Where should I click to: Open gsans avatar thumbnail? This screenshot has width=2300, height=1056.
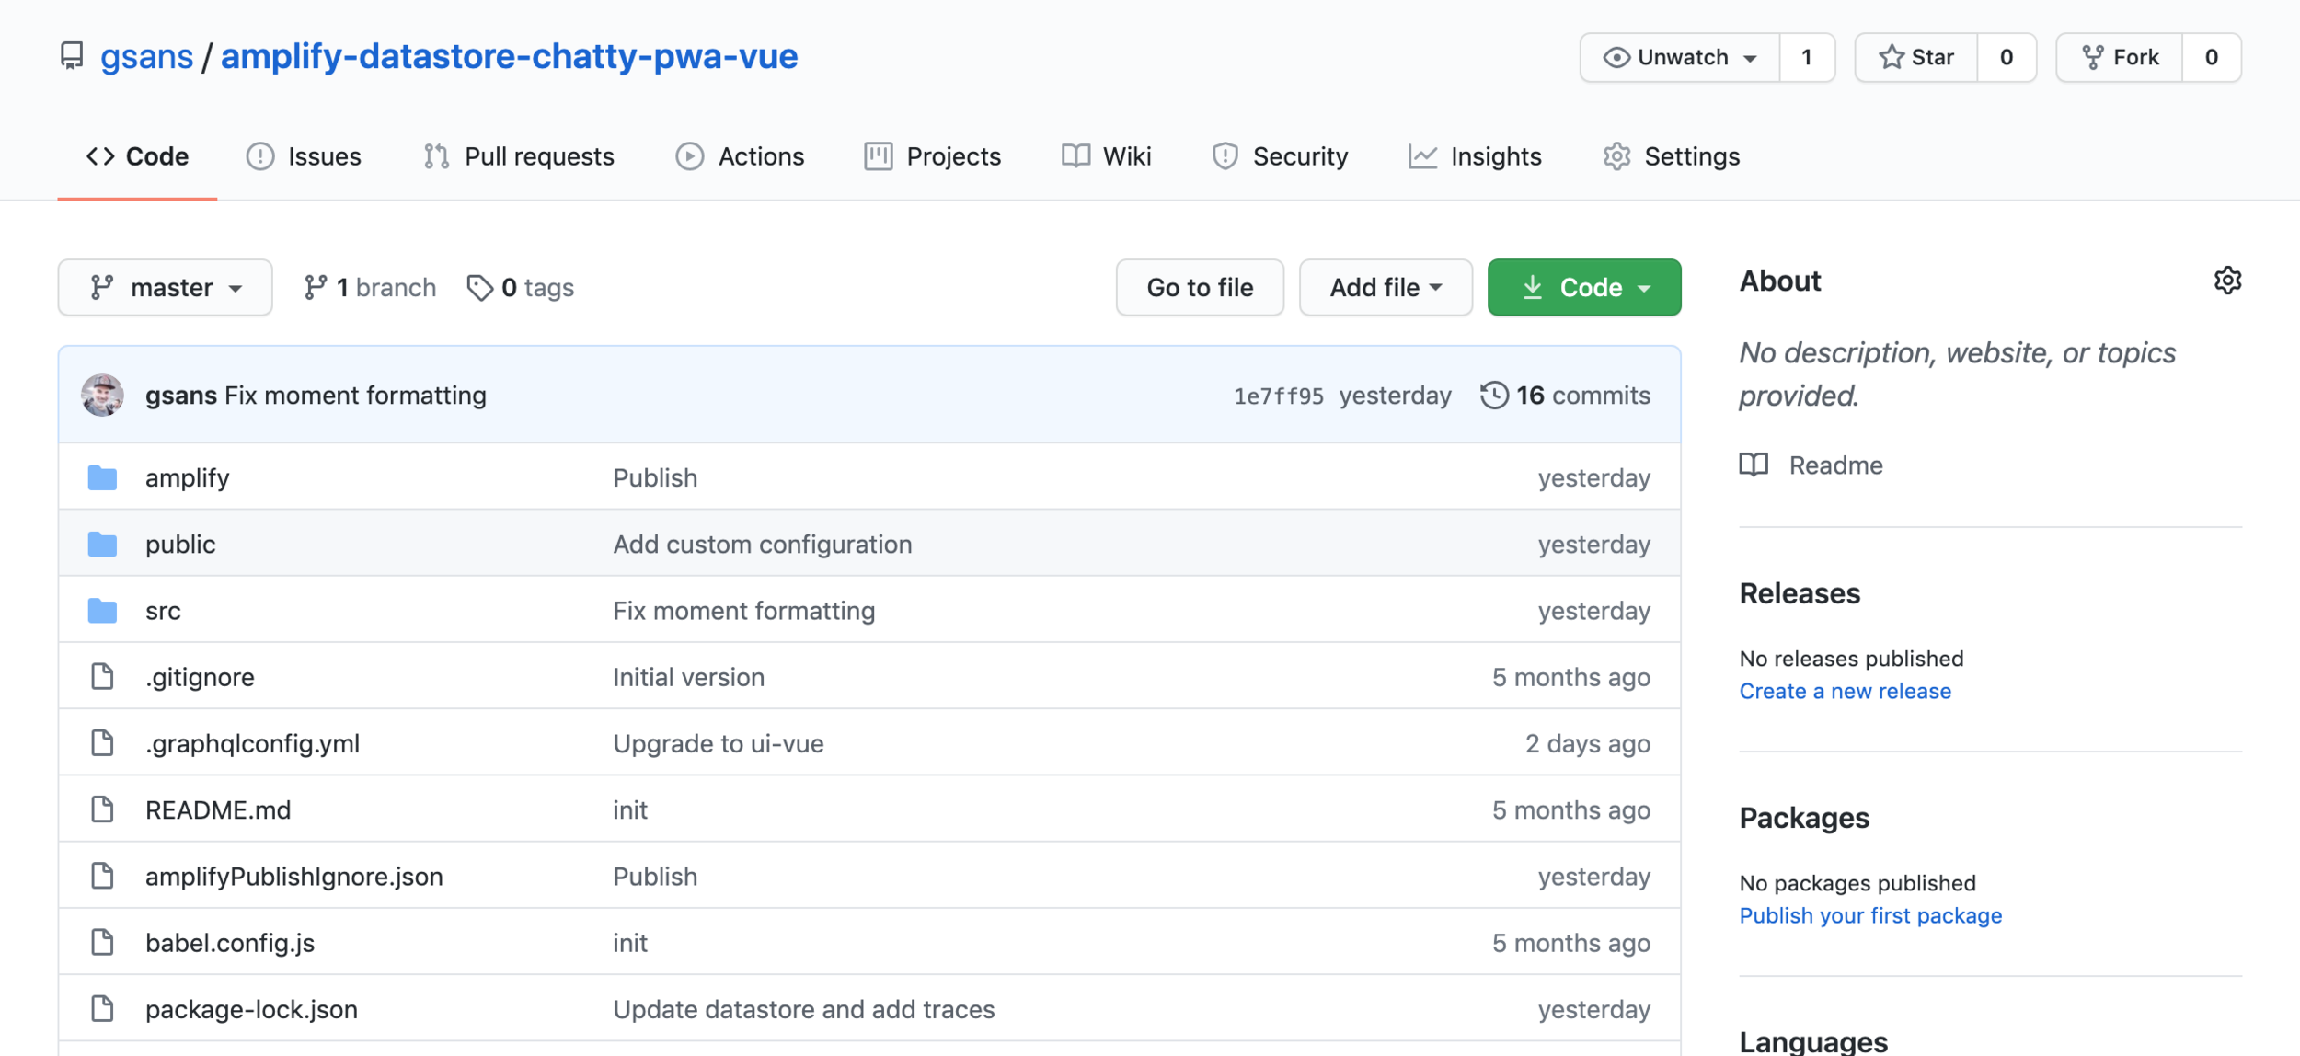(x=102, y=396)
